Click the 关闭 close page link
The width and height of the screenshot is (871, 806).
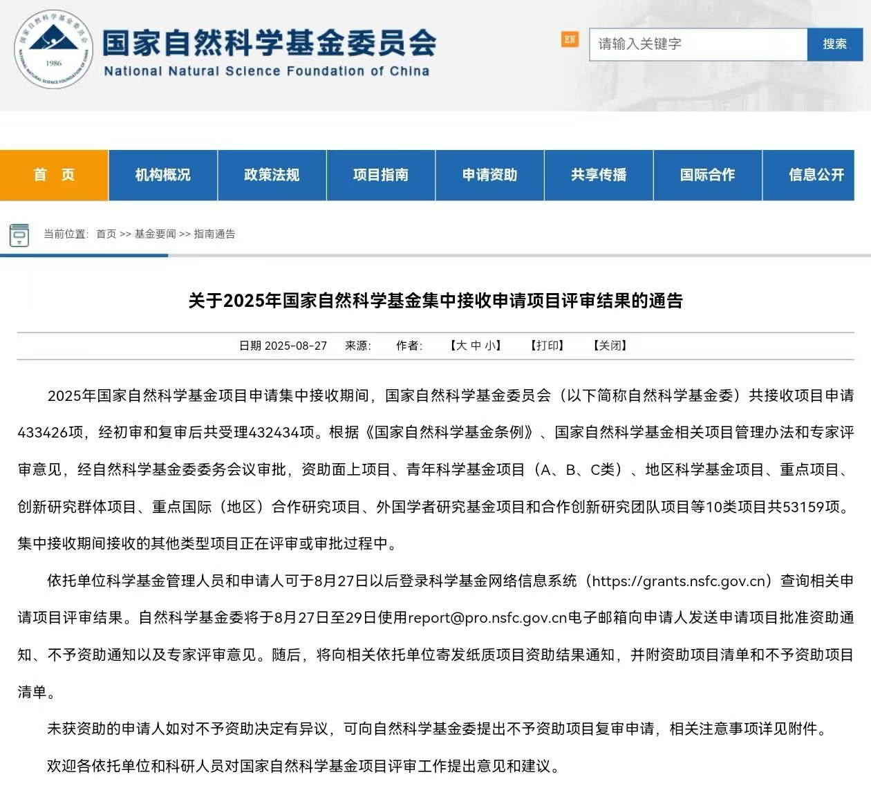(x=610, y=346)
